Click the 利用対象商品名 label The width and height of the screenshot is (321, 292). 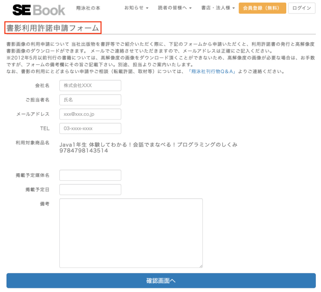pos(33,143)
